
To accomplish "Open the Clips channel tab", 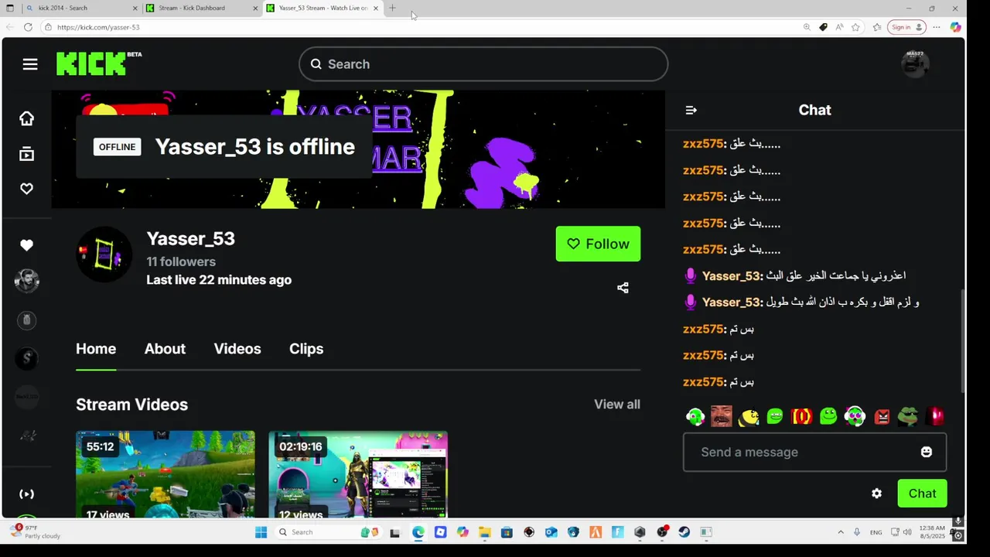I will coord(306,349).
